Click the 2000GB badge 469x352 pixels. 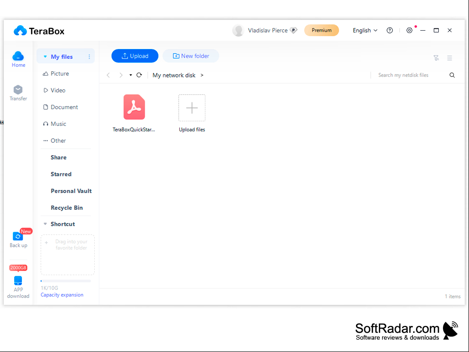point(18,268)
